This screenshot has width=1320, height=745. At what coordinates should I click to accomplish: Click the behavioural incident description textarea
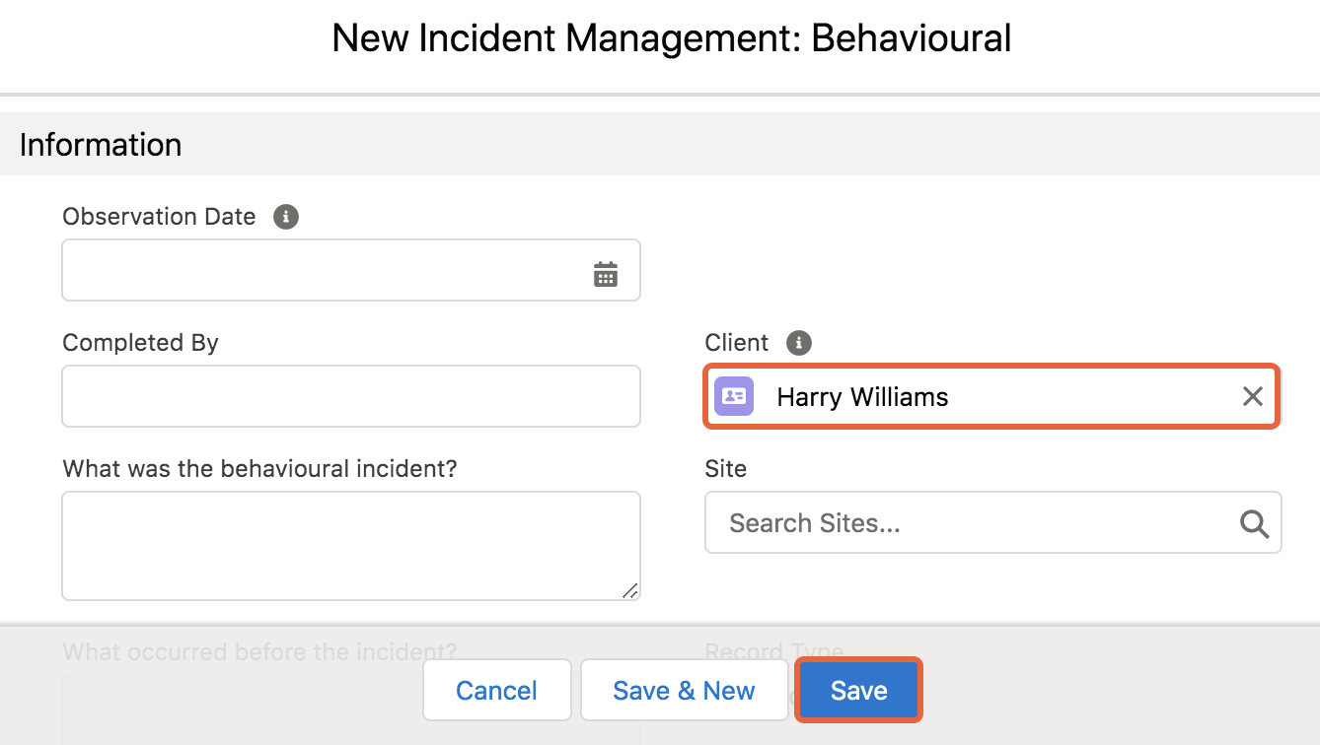[351, 546]
